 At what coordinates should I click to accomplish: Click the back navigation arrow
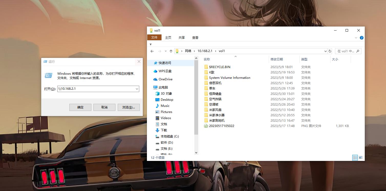[x=152, y=51]
